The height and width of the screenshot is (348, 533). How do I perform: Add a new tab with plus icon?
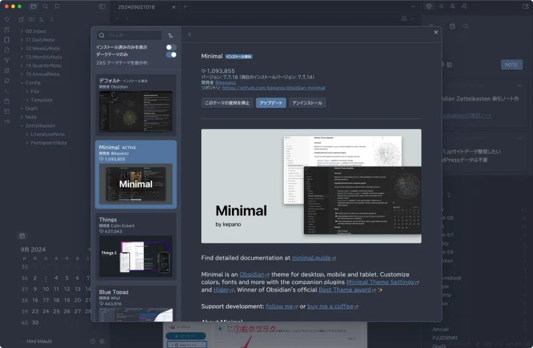pyautogui.click(x=185, y=7)
